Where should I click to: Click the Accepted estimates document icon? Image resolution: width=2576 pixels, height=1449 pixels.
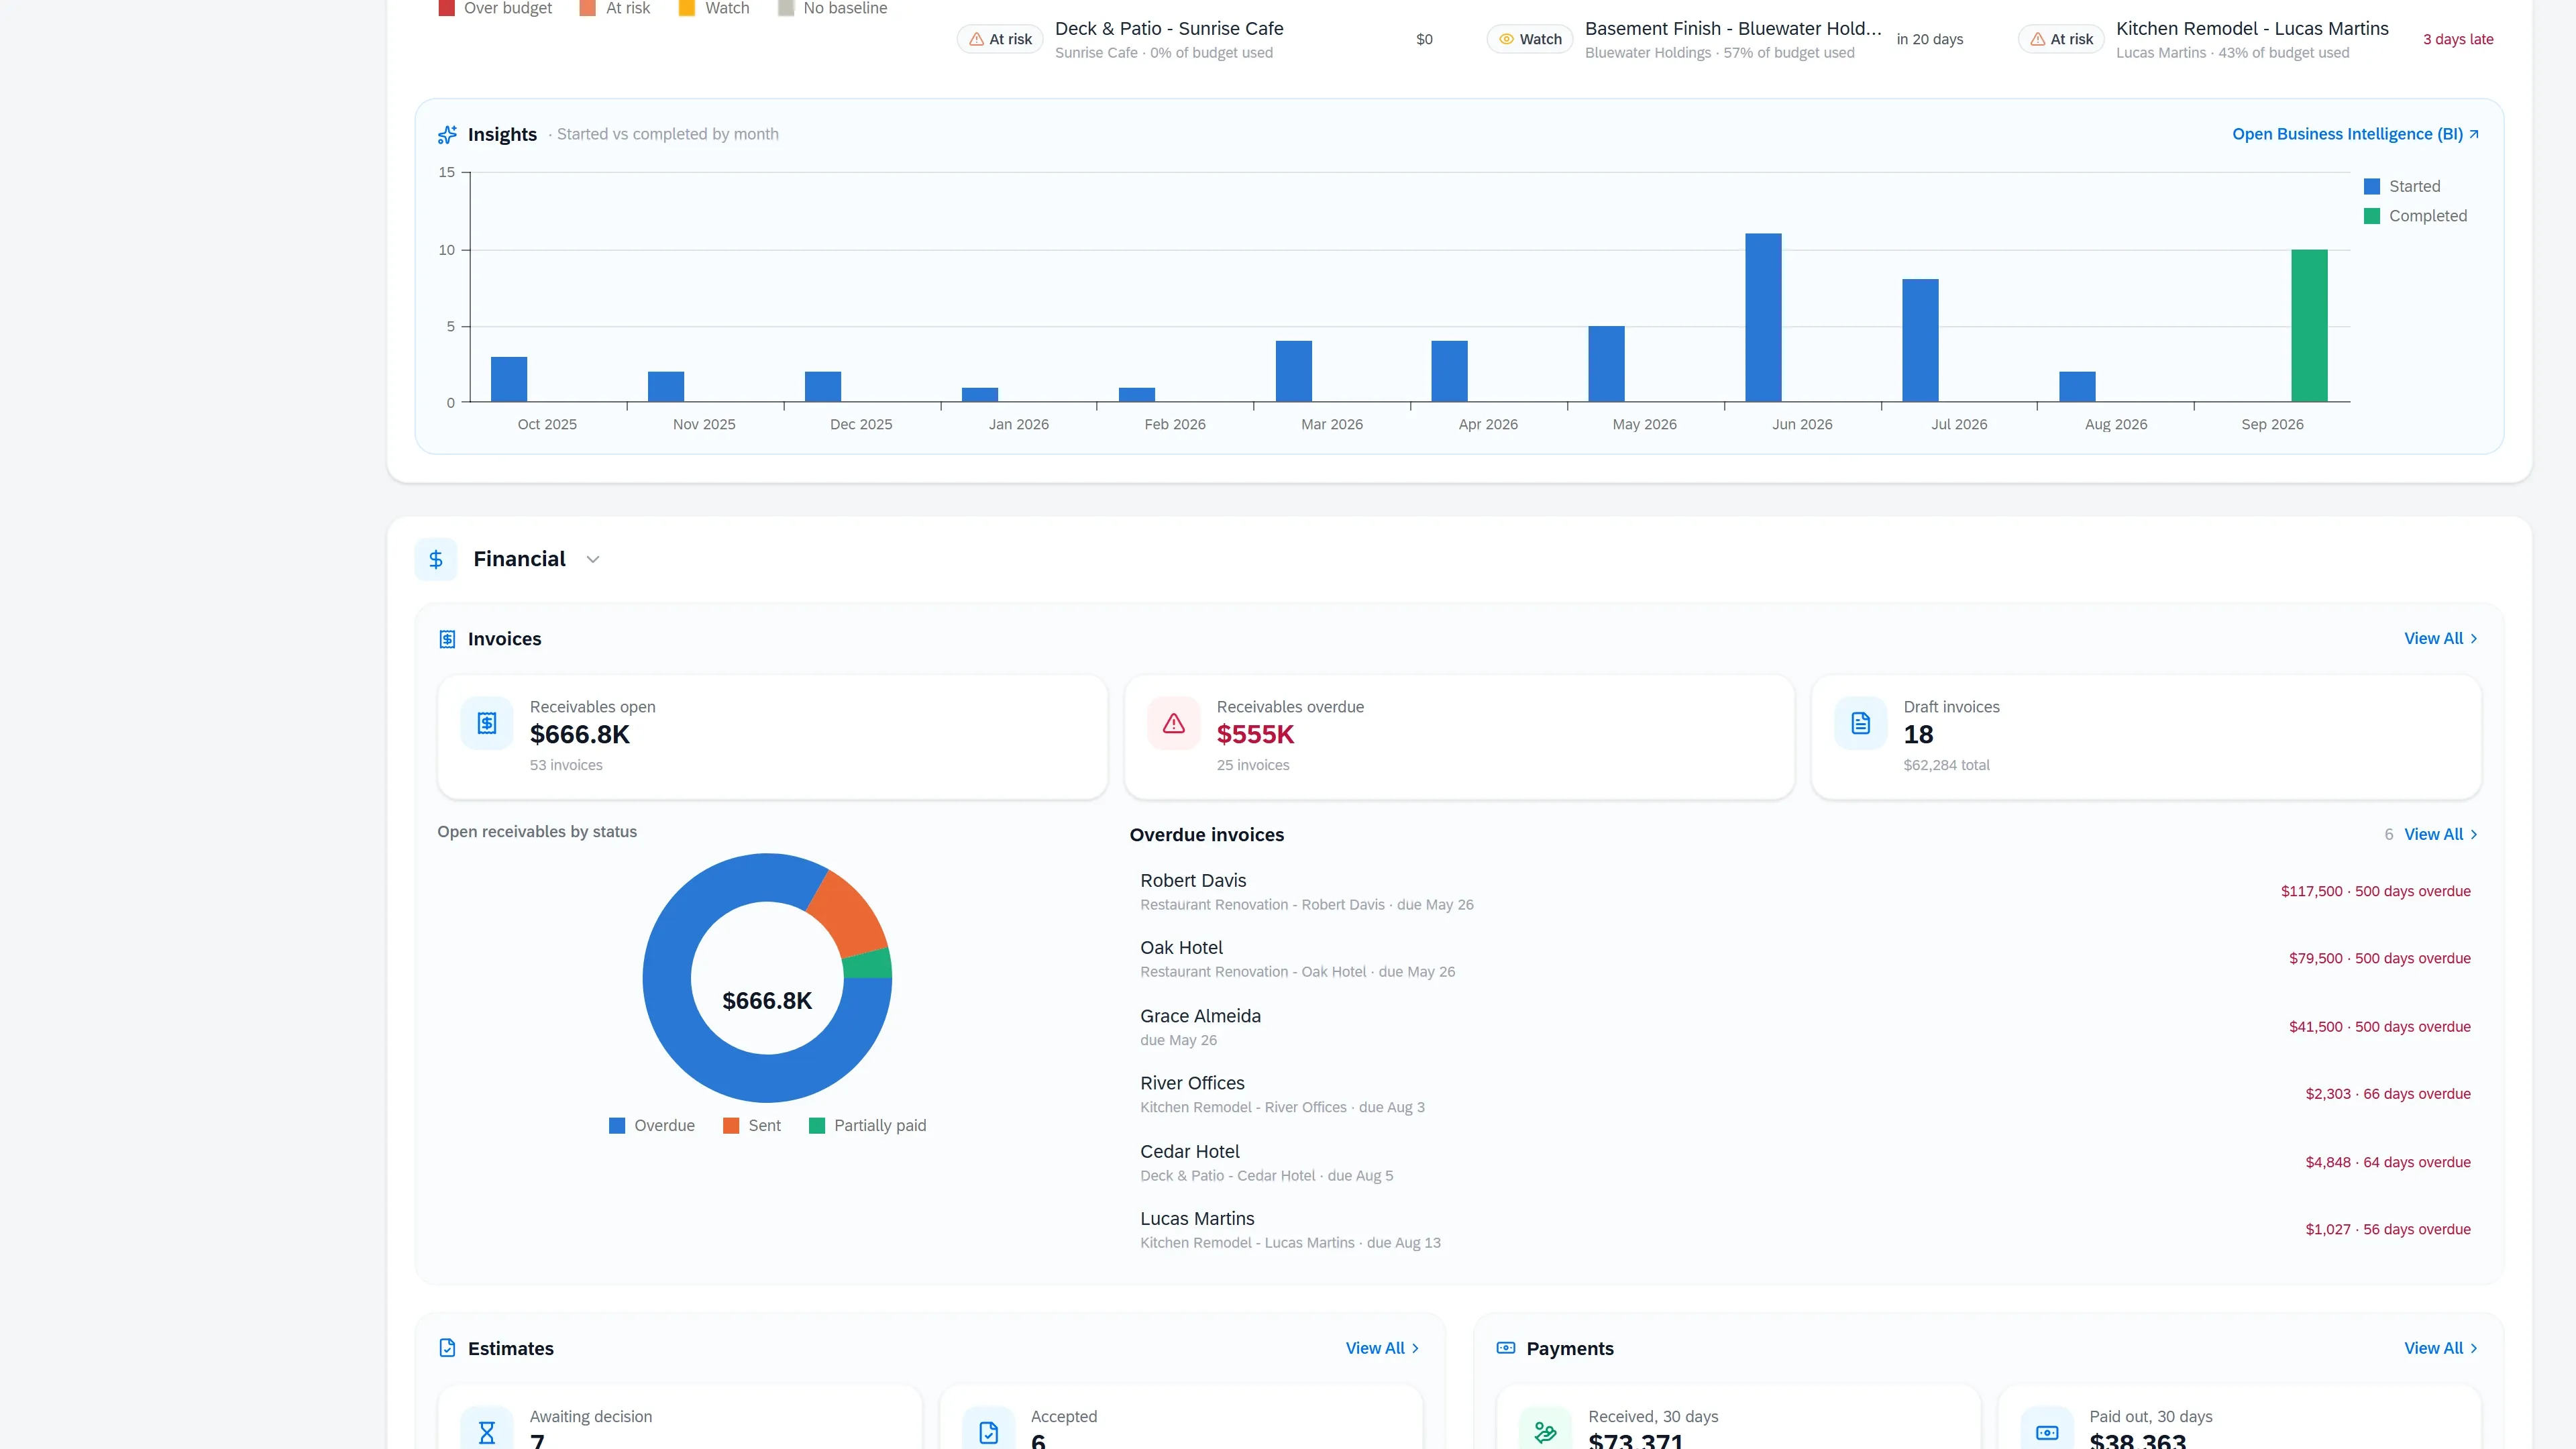[x=988, y=1432]
